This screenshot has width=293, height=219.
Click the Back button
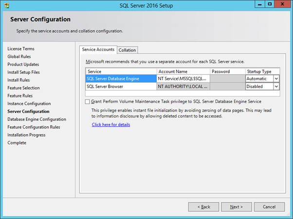click(x=203, y=207)
